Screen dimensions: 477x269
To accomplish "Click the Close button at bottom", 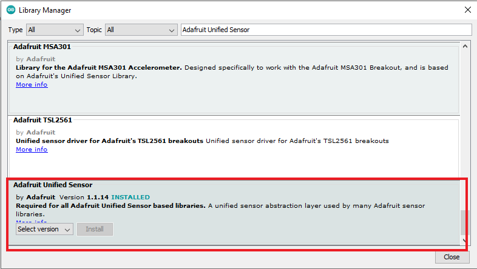I will tap(452, 257).
